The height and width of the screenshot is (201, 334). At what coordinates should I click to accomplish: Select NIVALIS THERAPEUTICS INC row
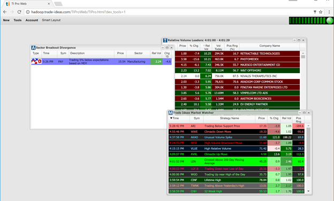(237, 76)
